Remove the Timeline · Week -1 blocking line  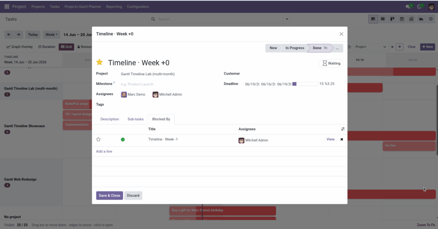(x=342, y=139)
